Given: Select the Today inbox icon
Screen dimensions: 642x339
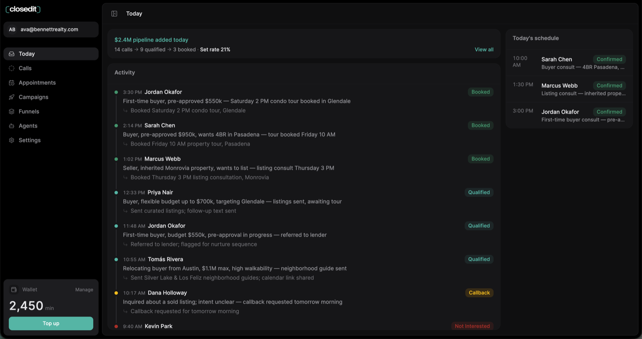Looking at the screenshot, I should click(x=12, y=54).
